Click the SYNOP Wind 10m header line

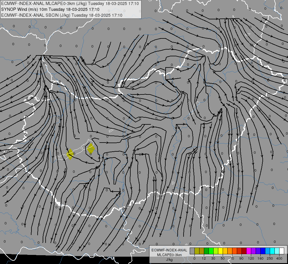tap(50, 9)
